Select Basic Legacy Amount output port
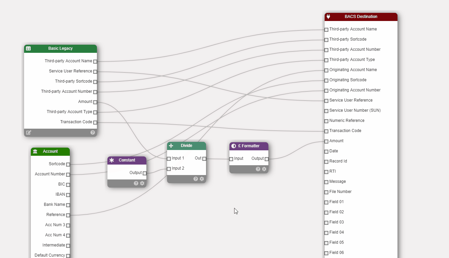The width and height of the screenshot is (449, 258). [x=95, y=102]
